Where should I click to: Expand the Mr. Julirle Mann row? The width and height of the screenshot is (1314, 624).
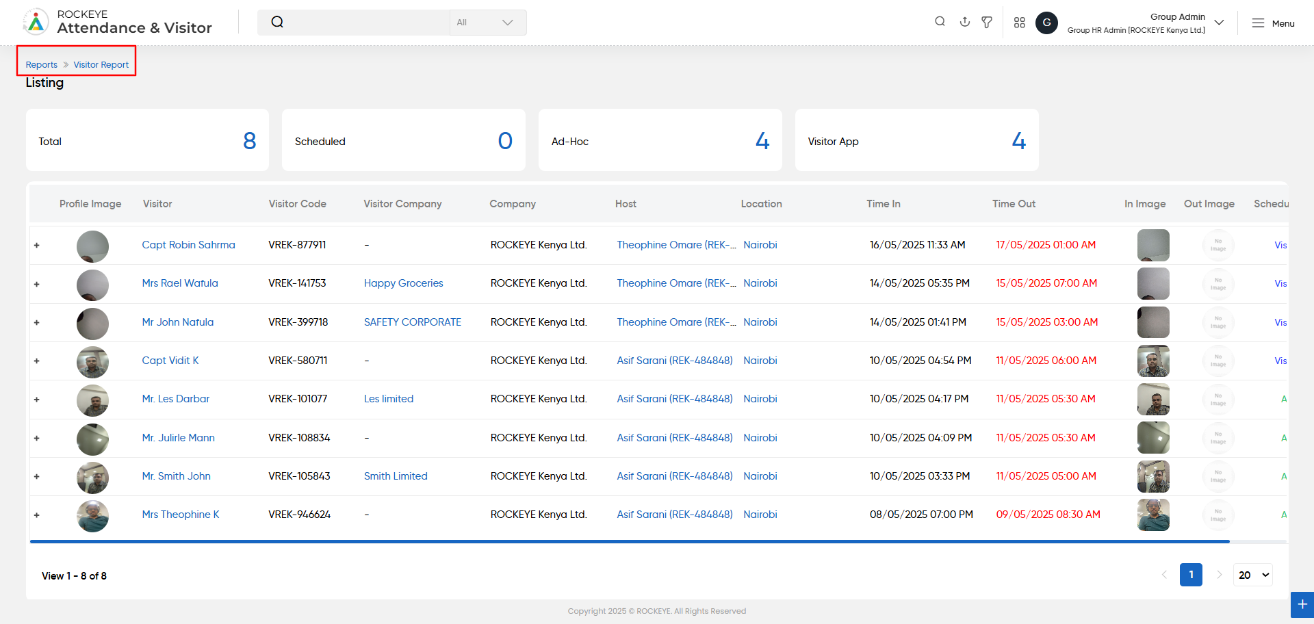pos(37,438)
